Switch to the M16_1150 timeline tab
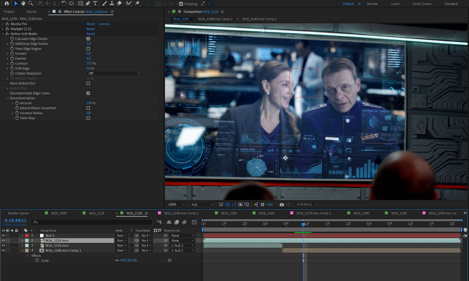This screenshot has height=281, width=469. (x=229, y=213)
